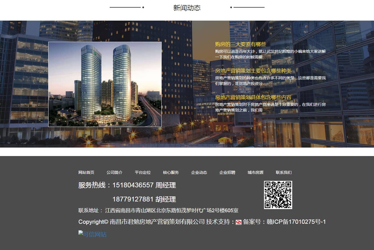Visit 城市房源 from footer menu
Viewport: 374px width, 250px height.
(256, 172)
